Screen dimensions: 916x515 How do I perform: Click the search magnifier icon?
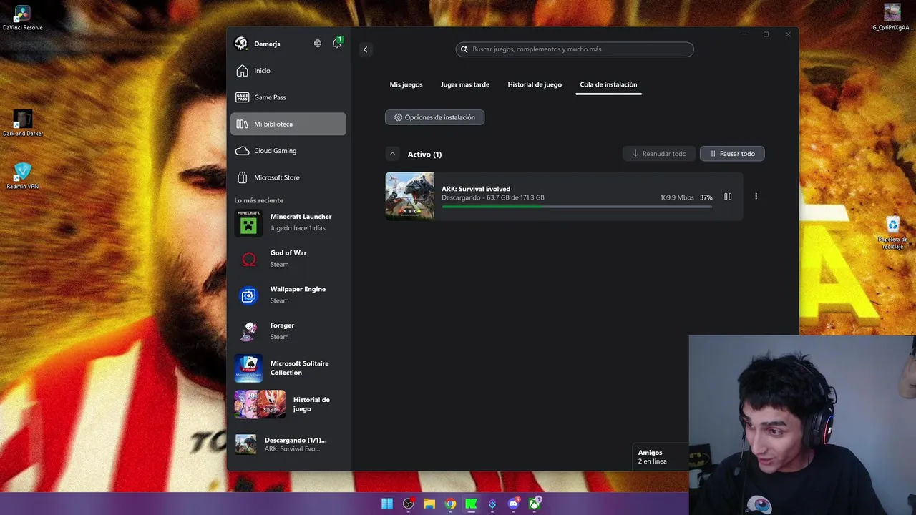click(464, 49)
